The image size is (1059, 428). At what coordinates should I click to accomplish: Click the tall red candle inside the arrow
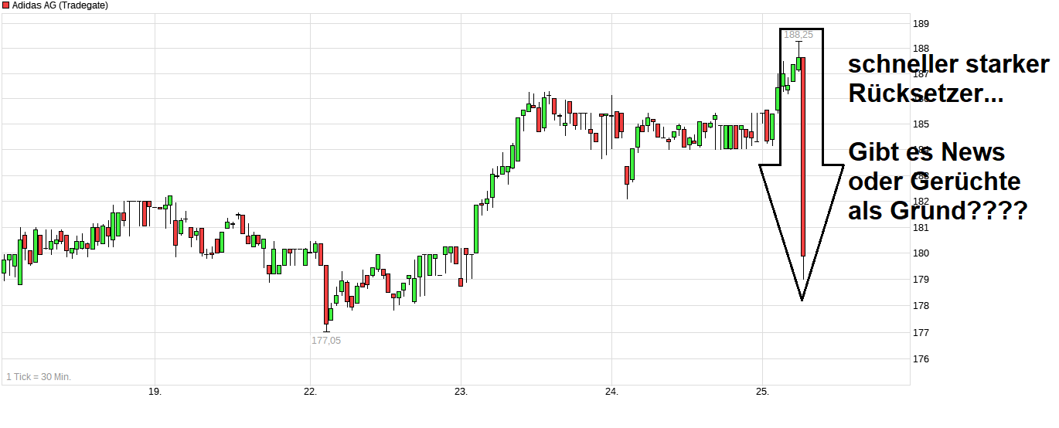[804, 155]
